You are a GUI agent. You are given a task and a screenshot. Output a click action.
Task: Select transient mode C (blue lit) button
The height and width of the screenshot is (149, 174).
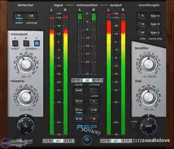coord(37,43)
